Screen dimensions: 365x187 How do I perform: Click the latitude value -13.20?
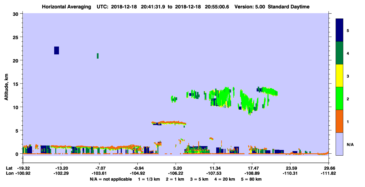point(61,168)
